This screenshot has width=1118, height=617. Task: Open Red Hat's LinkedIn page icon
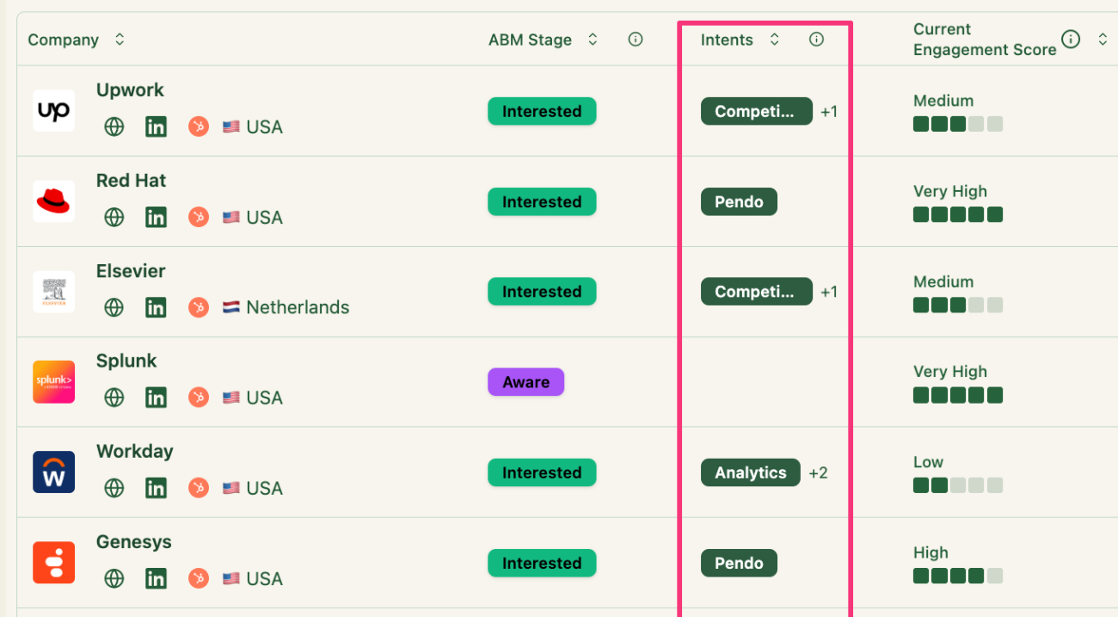[x=156, y=218]
